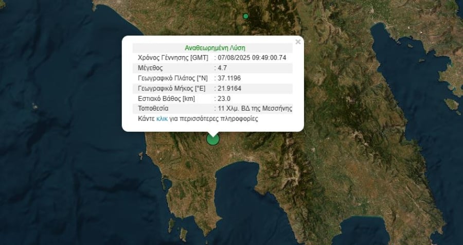Click the focal depth value 23.0
Image resolution: width=463 pixels, height=245 pixels.
point(224,98)
